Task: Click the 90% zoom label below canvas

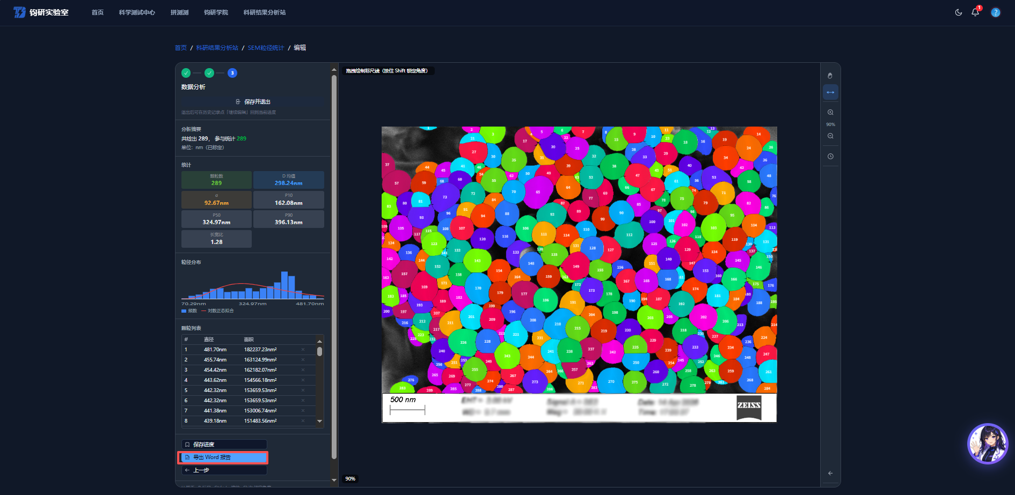Action: (350, 479)
